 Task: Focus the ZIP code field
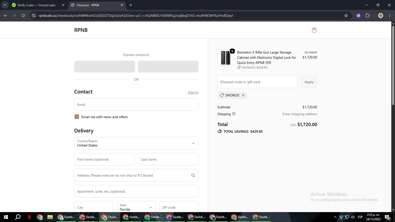[179, 207]
